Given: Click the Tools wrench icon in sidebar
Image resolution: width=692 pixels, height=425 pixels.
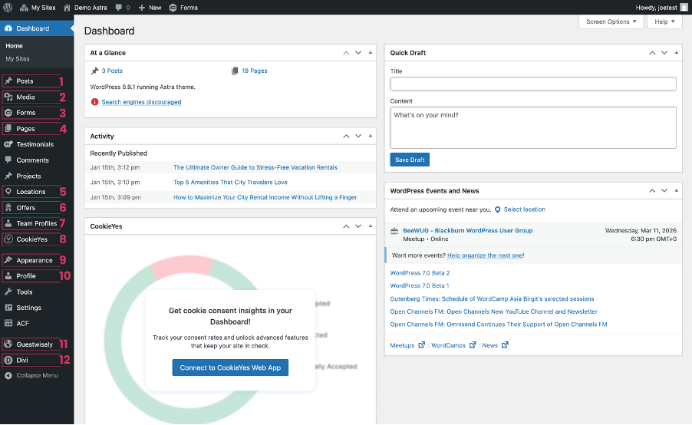Looking at the screenshot, I should [x=8, y=292].
